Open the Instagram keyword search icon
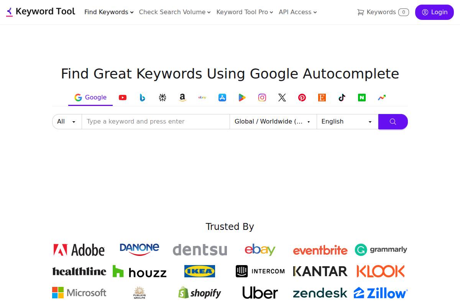This screenshot has width=460, height=306. [262, 97]
